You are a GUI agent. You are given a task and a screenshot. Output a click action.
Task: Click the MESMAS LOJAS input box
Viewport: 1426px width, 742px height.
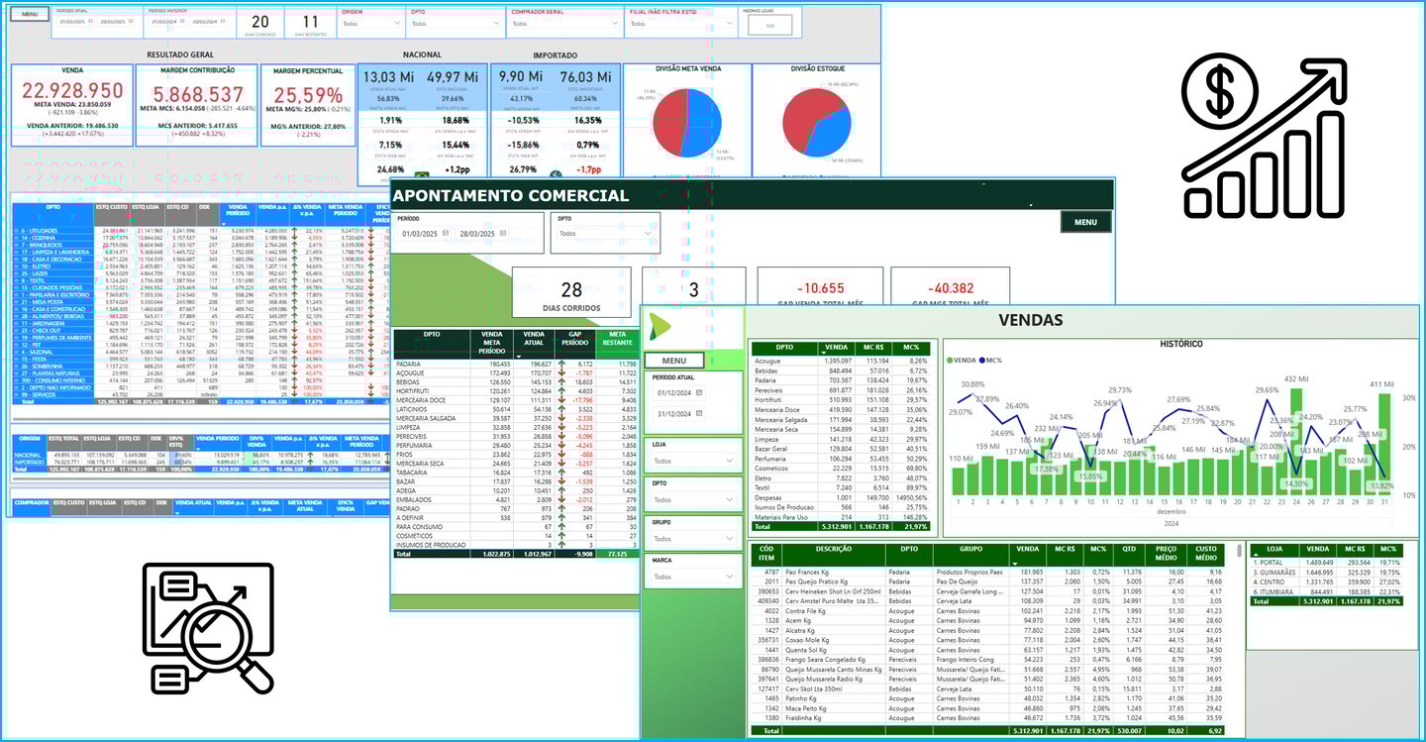tap(768, 26)
